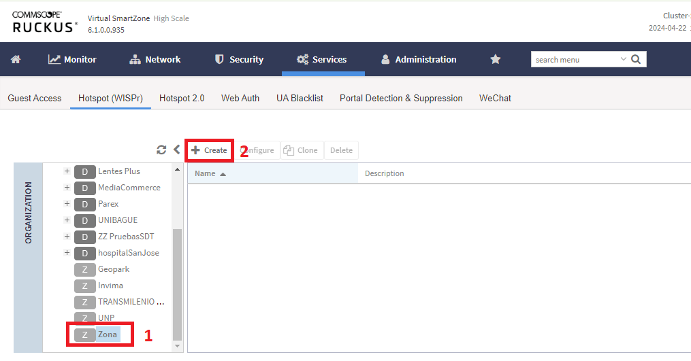Click the tree scroll down arrow
Screen dimensions: 691x361
pyautogui.click(x=177, y=347)
